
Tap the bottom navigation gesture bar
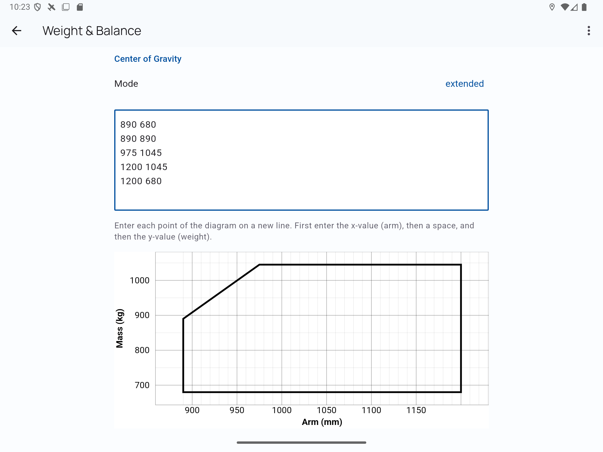tap(301, 442)
